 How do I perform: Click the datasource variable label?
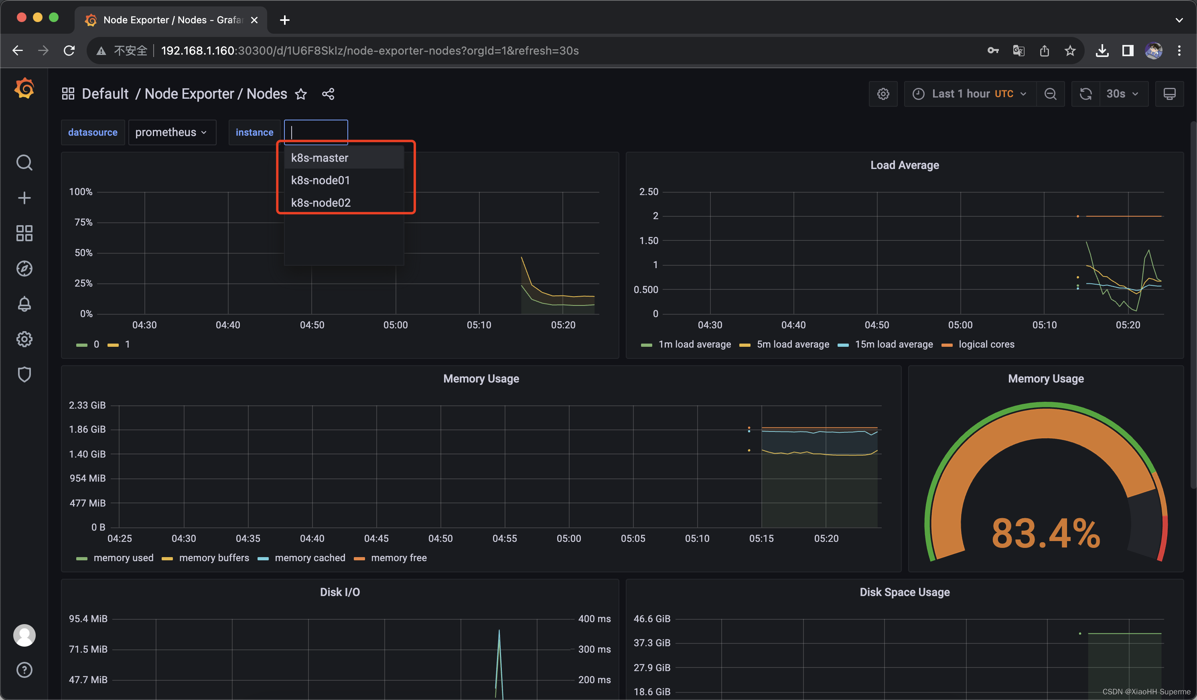coord(93,132)
